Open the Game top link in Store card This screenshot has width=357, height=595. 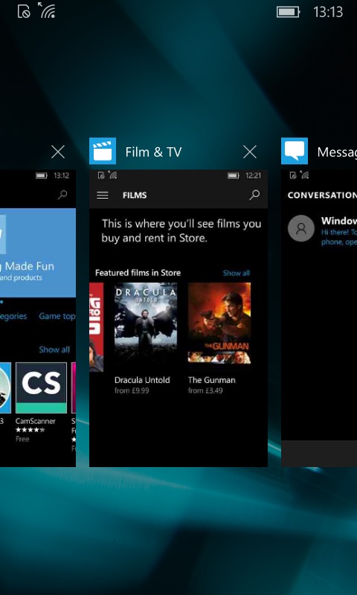pyautogui.click(x=57, y=316)
